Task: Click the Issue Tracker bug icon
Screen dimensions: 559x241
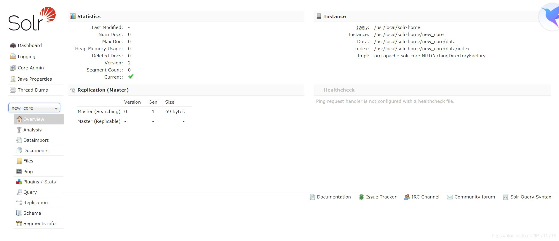Action: [361, 197]
